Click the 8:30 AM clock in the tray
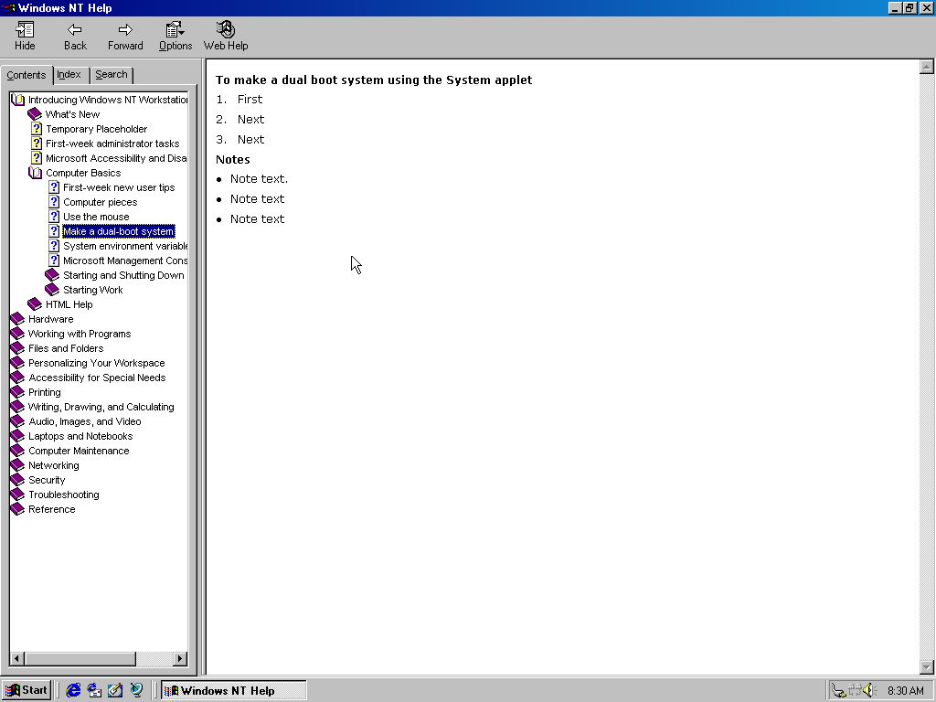Screen dimensions: 936x702 [905, 691]
